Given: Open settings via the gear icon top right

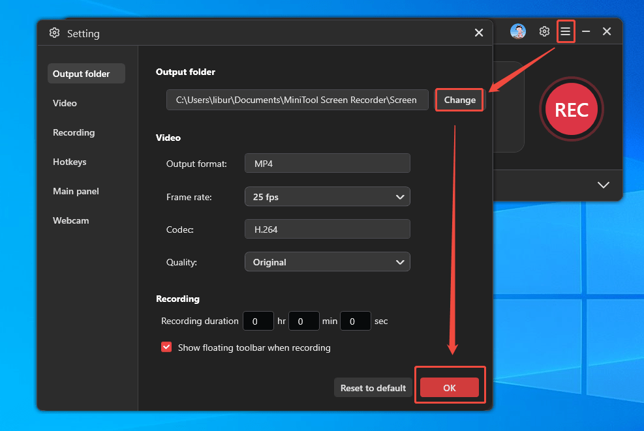Looking at the screenshot, I should [544, 31].
